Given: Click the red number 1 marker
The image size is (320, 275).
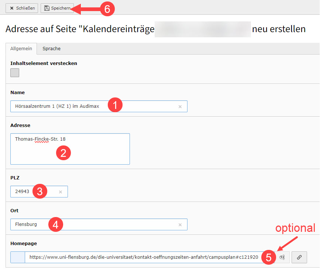Looking at the screenshot, I should [x=115, y=105].
